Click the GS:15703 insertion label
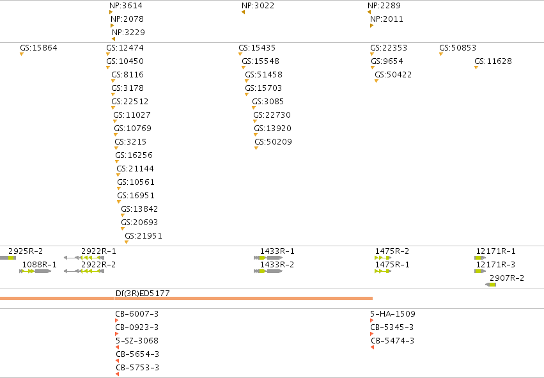The image size is (544, 378). click(263, 88)
